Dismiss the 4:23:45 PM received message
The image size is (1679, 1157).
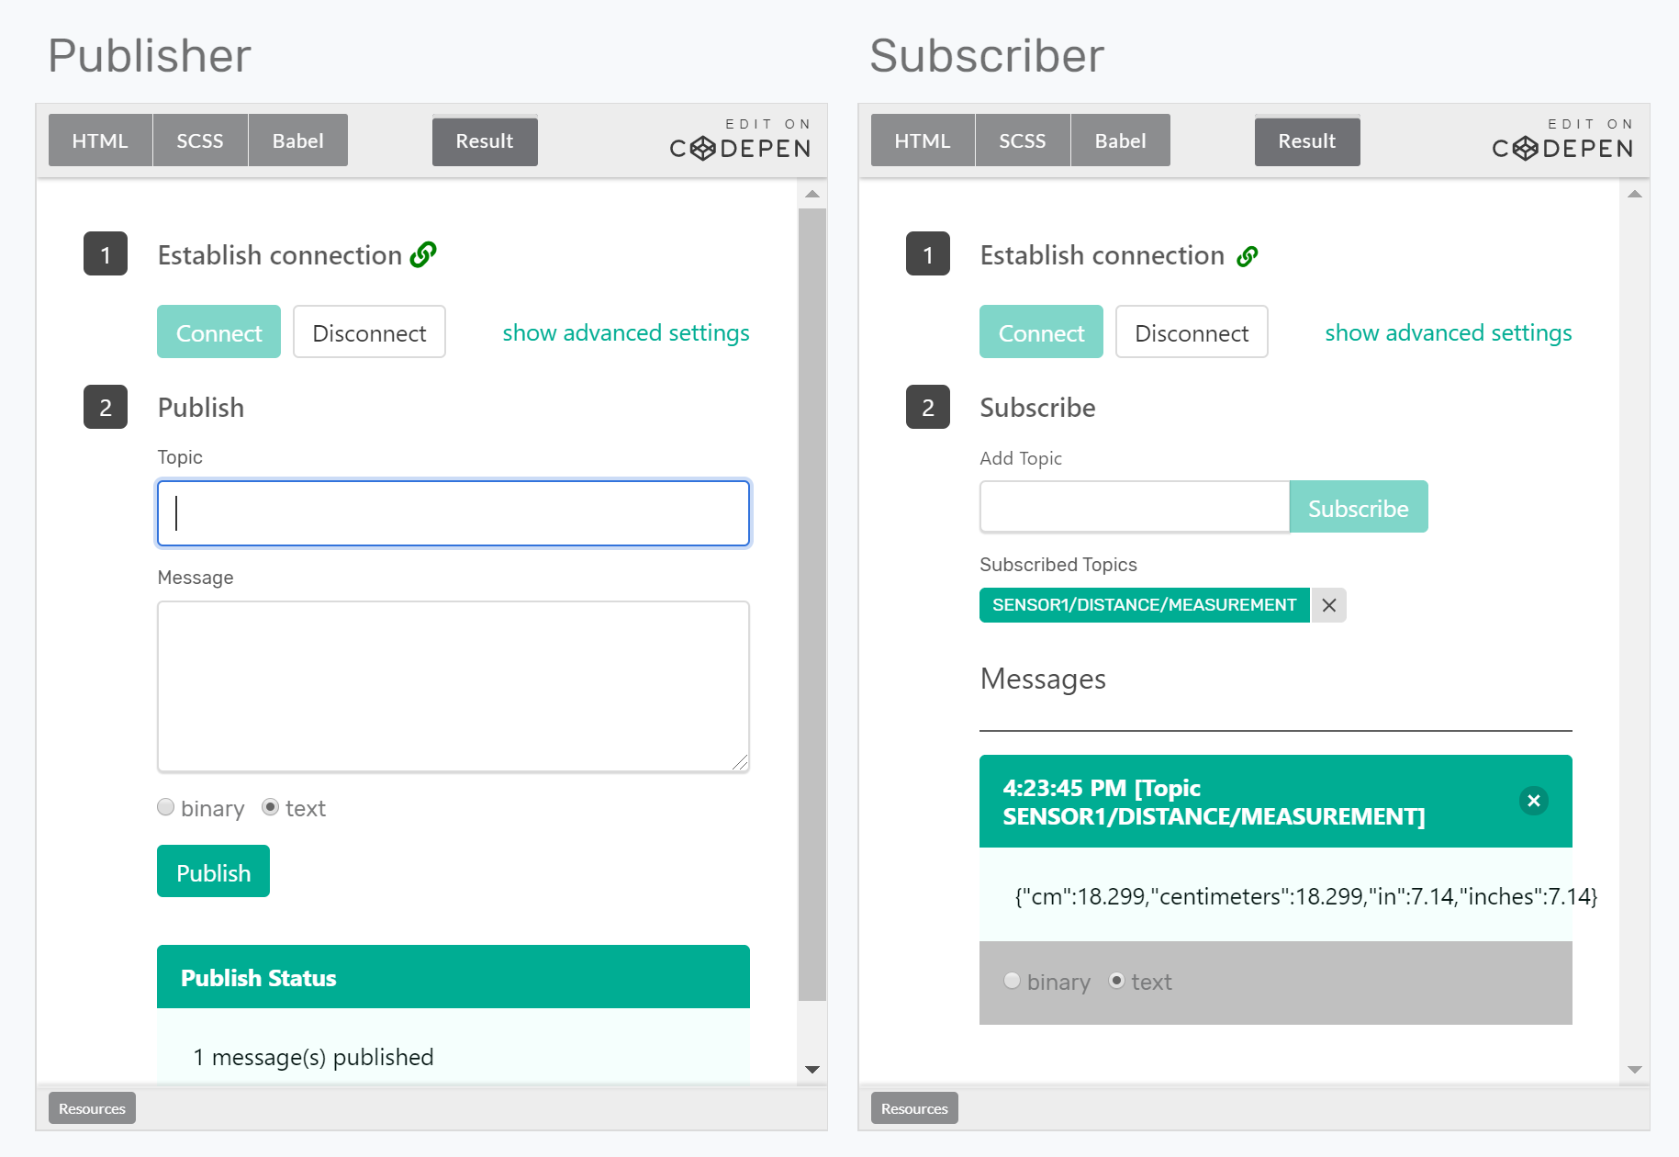coord(1533,801)
